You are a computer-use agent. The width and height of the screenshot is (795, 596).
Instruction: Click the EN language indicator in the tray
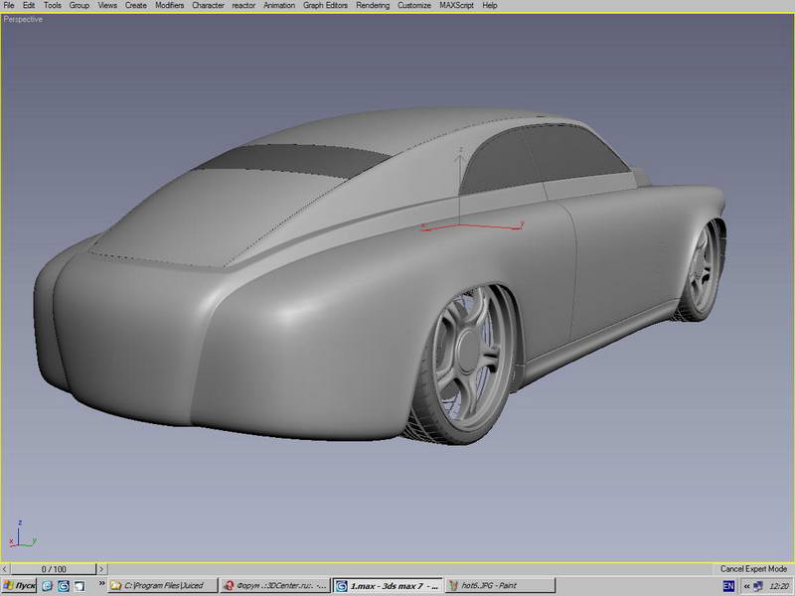(x=728, y=586)
